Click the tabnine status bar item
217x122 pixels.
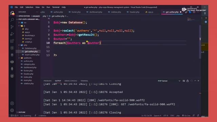coord(42,116)
